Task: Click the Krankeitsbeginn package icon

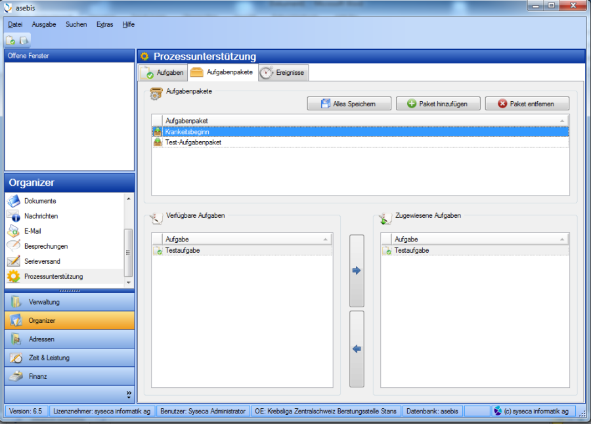Action: [158, 132]
